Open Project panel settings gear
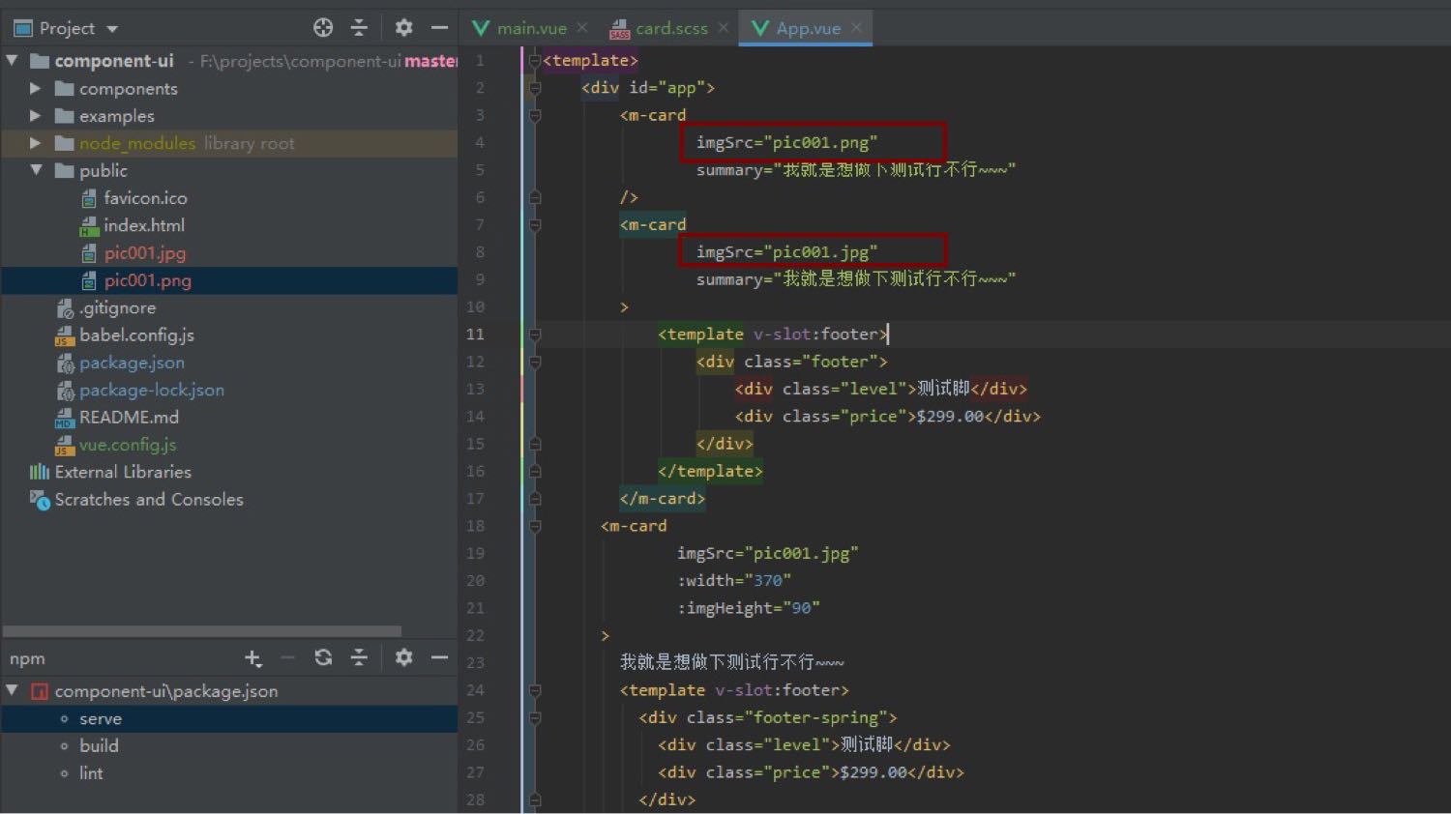Screen dimensions: 1451x814 (404, 28)
